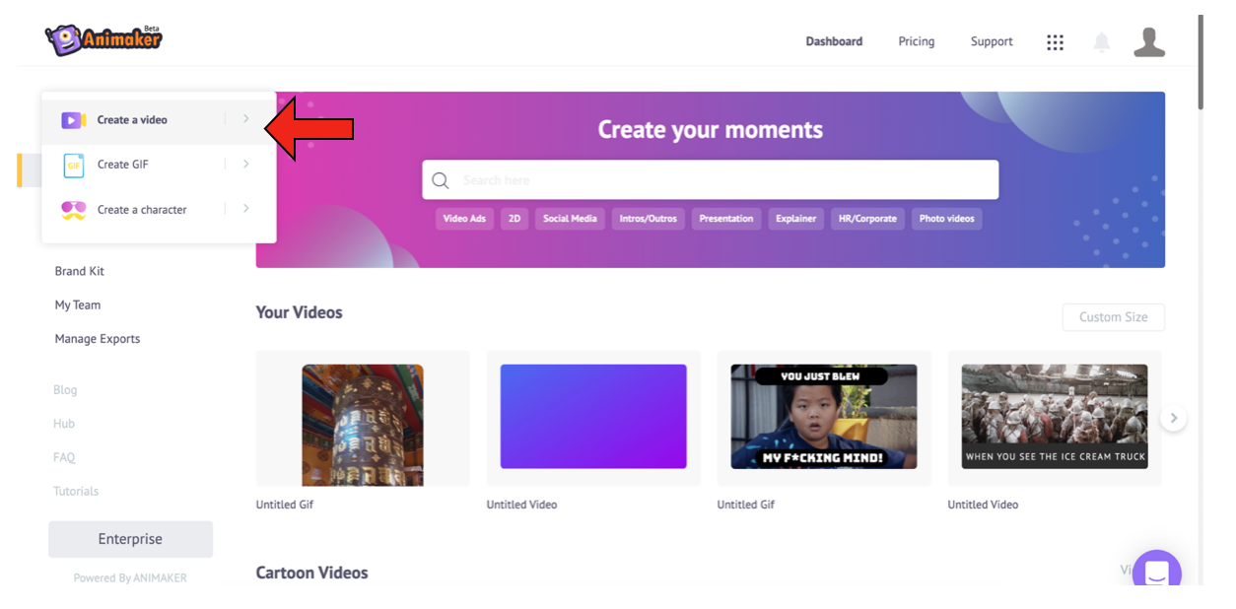Screen dimensions: 1236x609
Task: Click the Enterprise button
Action: click(130, 539)
